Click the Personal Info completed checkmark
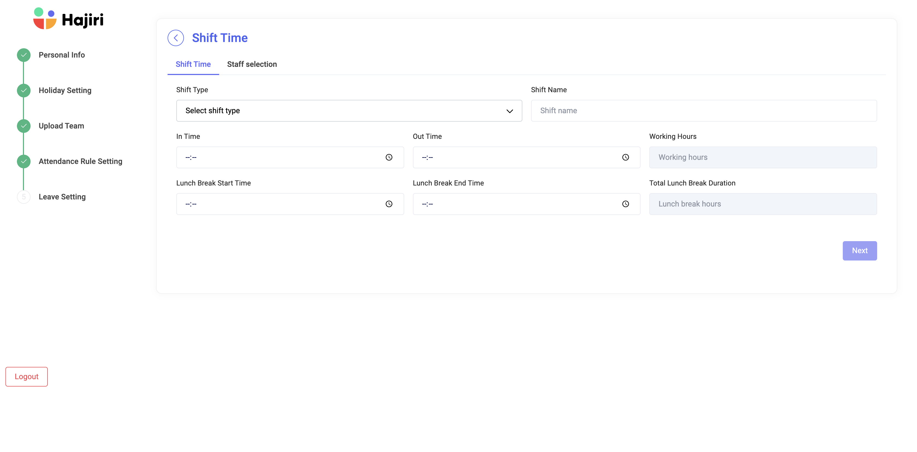 click(x=23, y=55)
